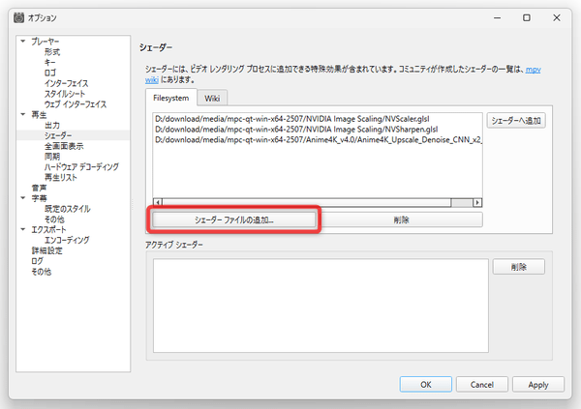Open エンコーディング settings page
The height and width of the screenshot is (409, 581).
point(67,240)
